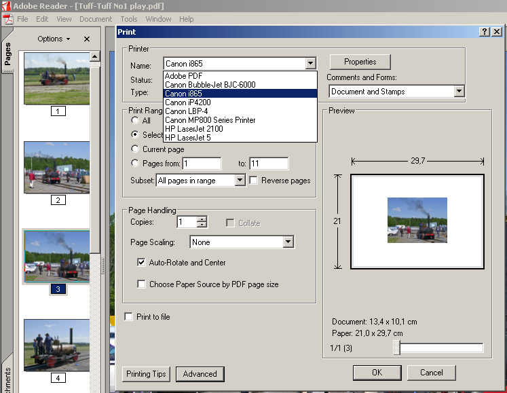Click the Print dialog help question mark button

(484, 32)
